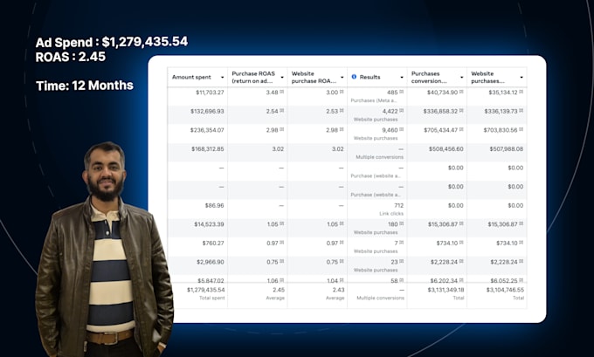Open the Website purchases... column dropdown
The image size is (594, 357).
tap(521, 77)
